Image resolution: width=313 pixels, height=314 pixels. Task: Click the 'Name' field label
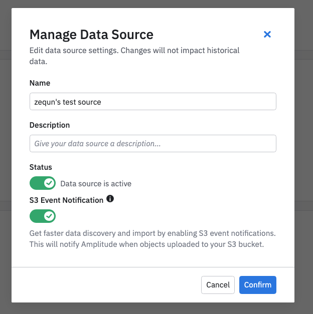click(40, 83)
